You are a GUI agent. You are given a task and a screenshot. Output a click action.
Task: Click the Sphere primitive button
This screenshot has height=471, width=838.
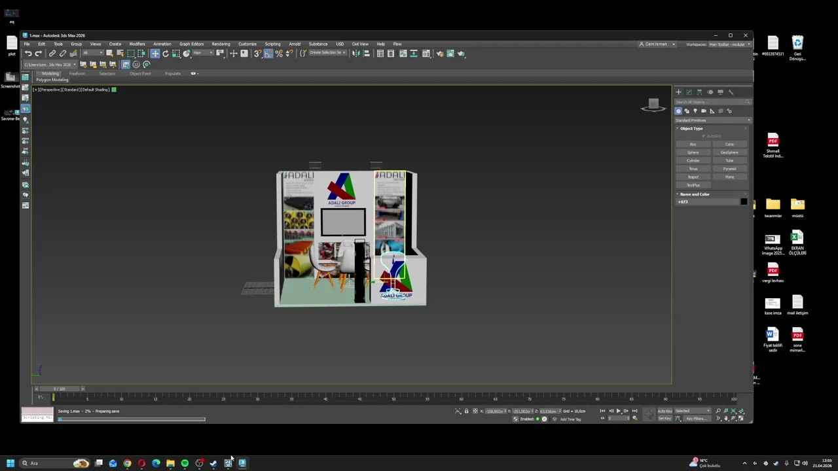pyautogui.click(x=693, y=152)
